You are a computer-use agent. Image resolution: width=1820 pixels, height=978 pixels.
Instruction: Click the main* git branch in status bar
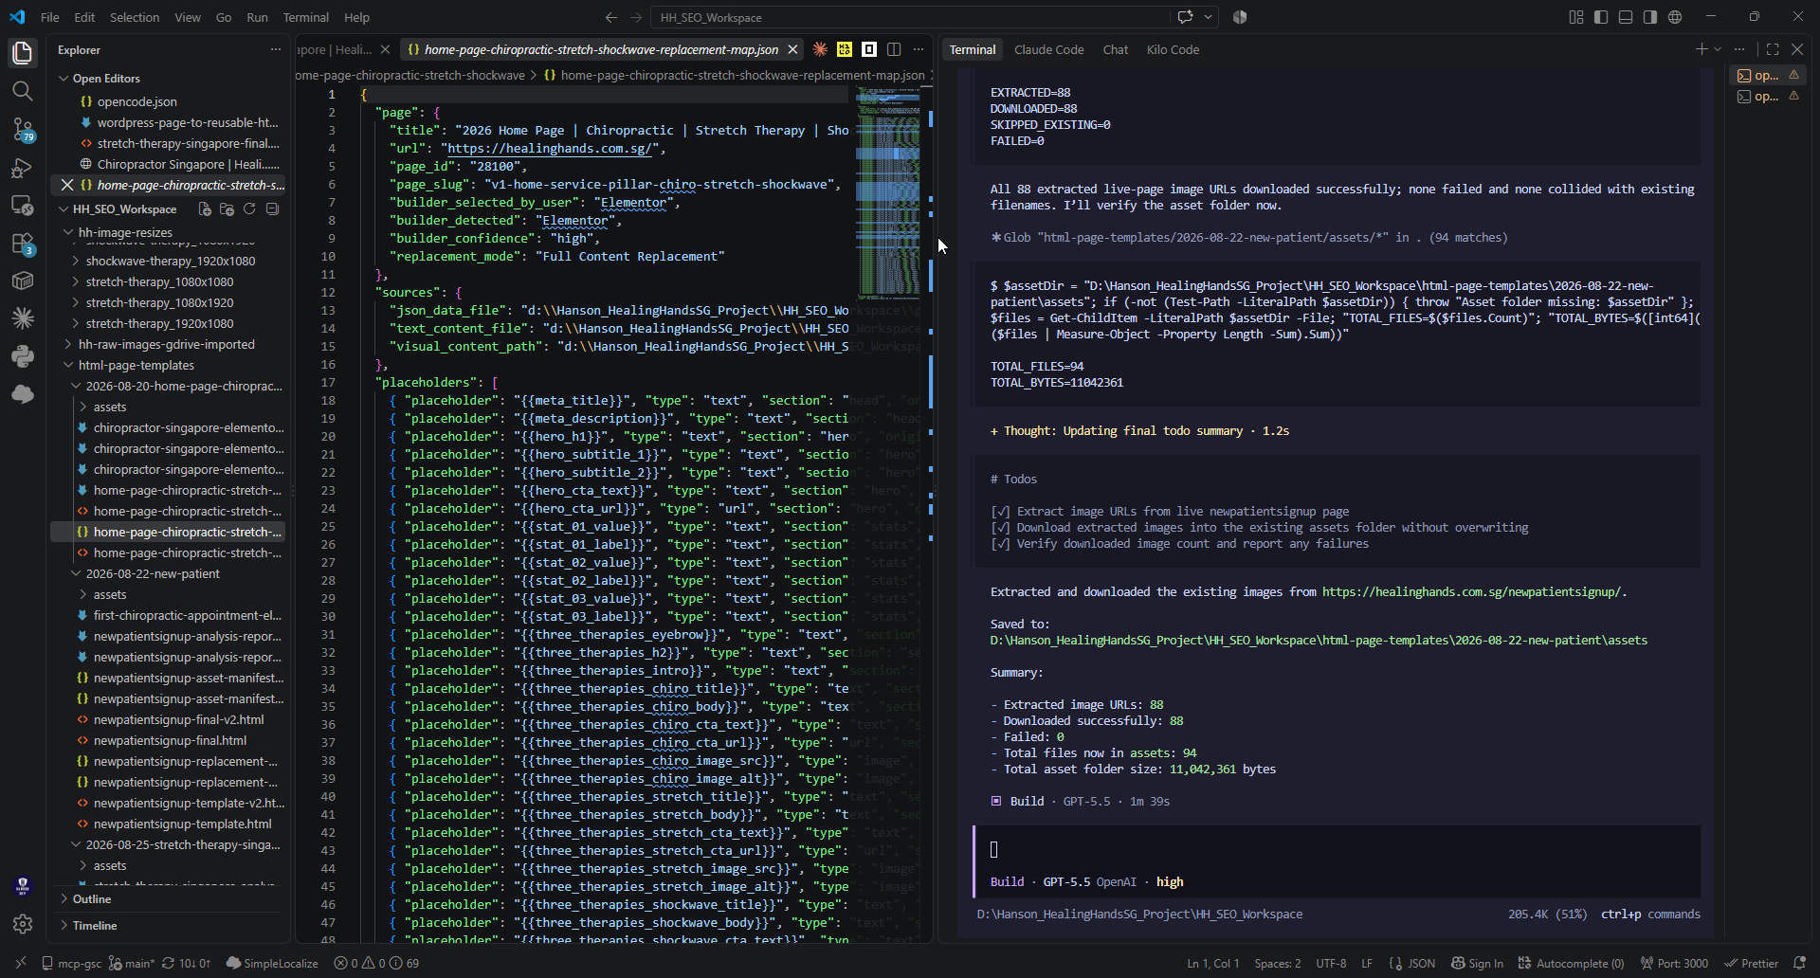click(131, 963)
